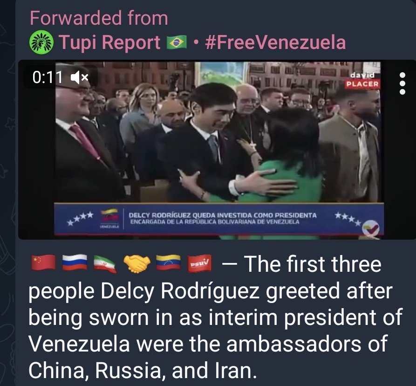Click the PSUV red flag emoji
The width and height of the screenshot is (416, 386).
click(199, 263)
